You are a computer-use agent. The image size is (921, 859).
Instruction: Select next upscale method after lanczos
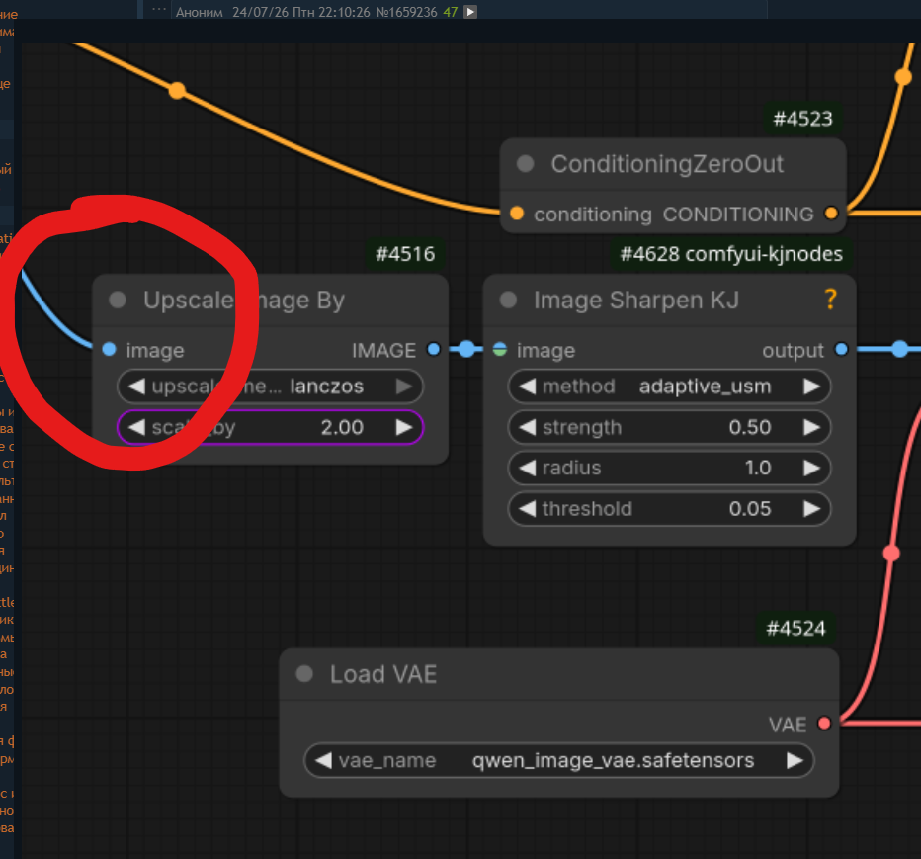pyautogui.click(x=404, y=387)
